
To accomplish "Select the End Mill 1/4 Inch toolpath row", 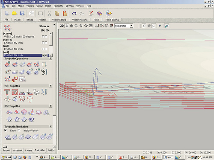I will [x=26, y=55].
